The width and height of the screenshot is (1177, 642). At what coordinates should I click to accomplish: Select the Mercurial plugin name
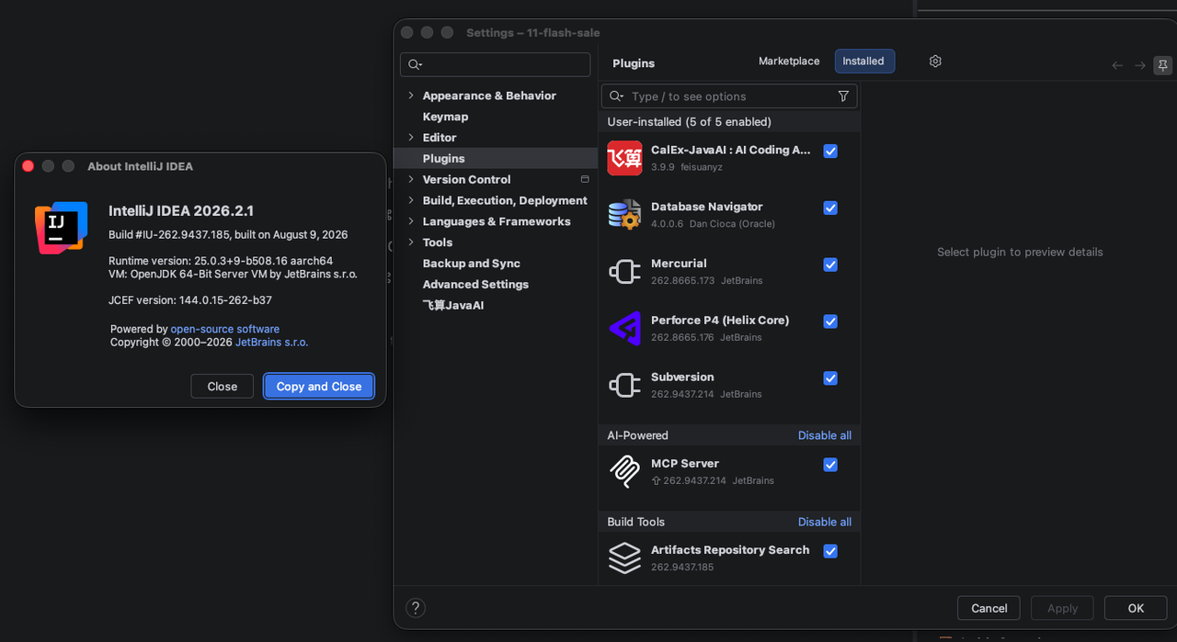point(679,264)
